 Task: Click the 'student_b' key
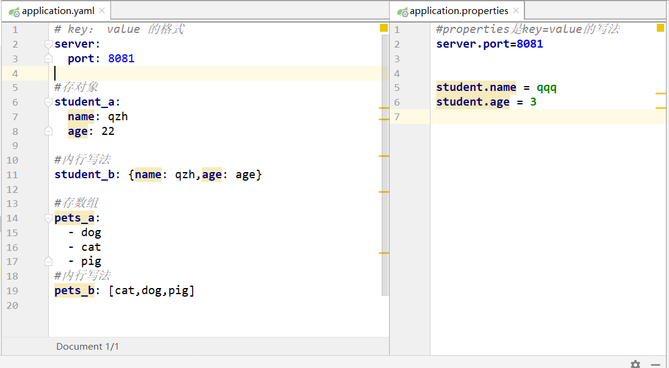click(85, 174)
